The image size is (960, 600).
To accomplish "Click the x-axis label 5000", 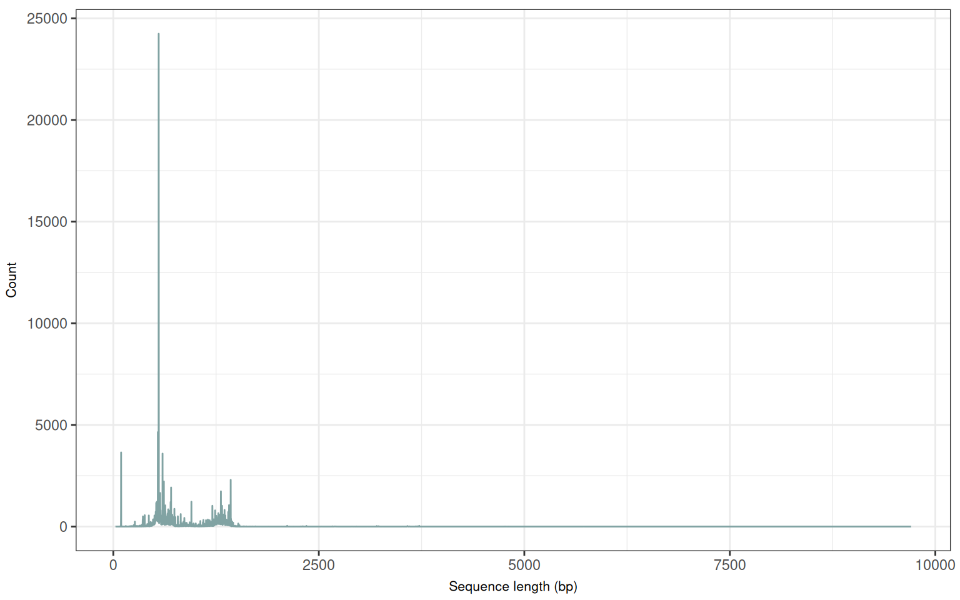I will click(524, 565).
